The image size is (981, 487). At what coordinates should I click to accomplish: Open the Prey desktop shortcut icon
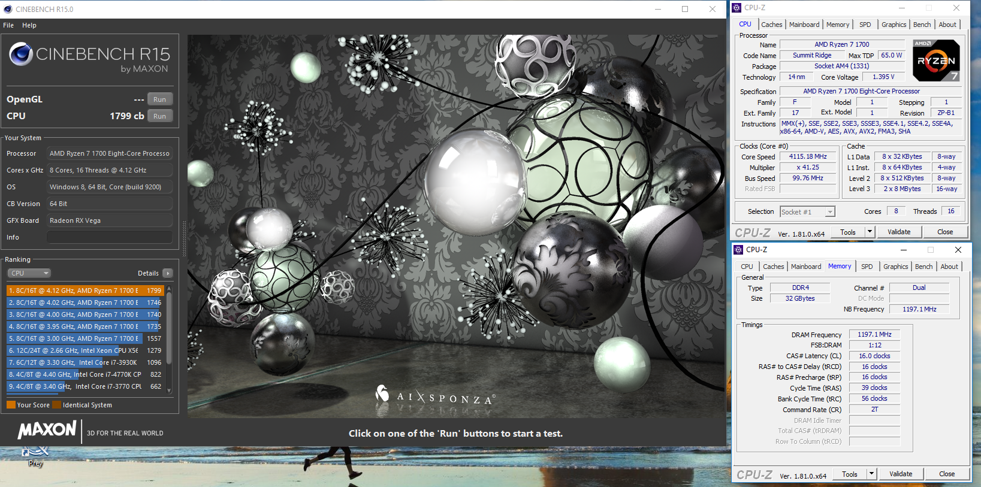35,456
